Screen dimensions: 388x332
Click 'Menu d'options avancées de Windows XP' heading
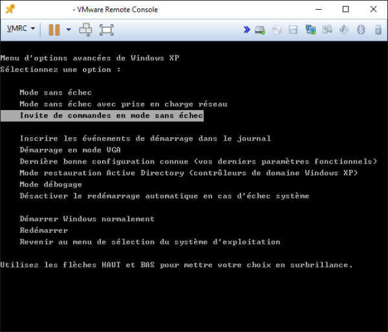[90, 58]
